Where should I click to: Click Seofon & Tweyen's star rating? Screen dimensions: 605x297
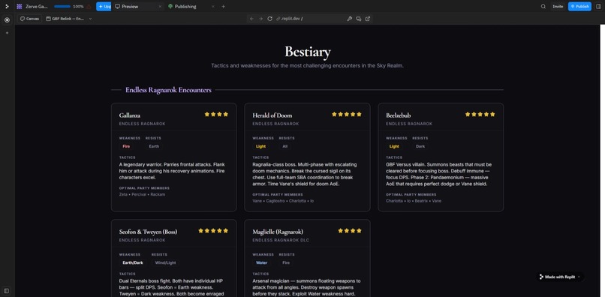tap(213, 231)
